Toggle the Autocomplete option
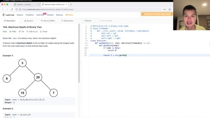This screenshot has height=118, width=210. pyautogui.click(x=106, y=21)
